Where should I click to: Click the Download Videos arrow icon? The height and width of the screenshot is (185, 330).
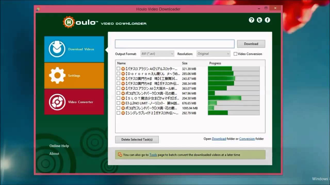click(x=57, y=49)
